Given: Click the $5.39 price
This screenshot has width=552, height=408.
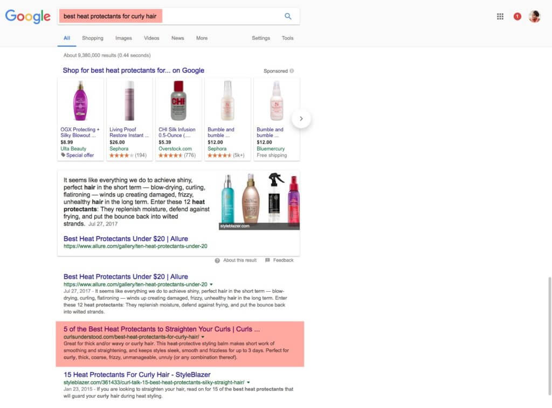Looking at the screenshot, I should click(165, 142).
